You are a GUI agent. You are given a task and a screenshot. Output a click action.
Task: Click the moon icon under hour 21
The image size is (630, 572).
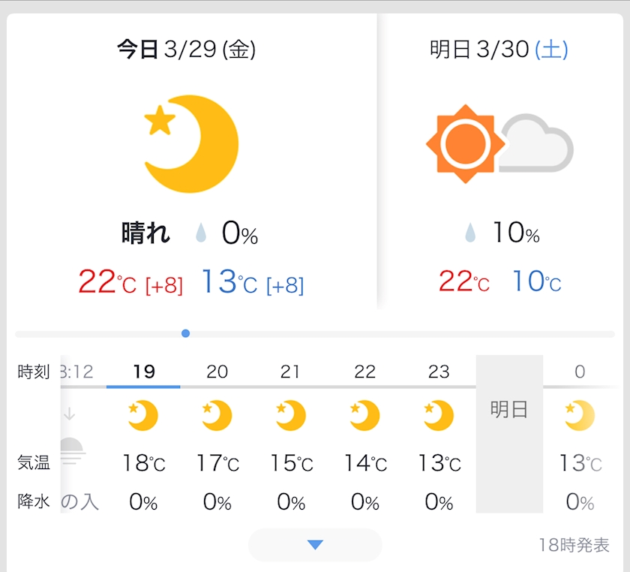click(291, 415)
